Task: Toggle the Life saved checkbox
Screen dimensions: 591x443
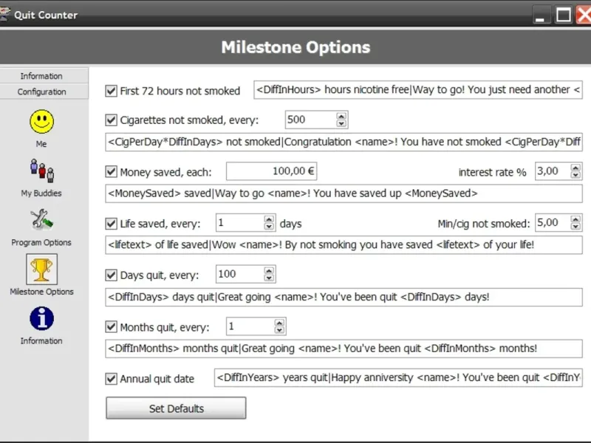Action: coord(112,224)
